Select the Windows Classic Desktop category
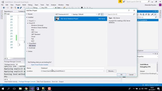 [x=39, y=28]
